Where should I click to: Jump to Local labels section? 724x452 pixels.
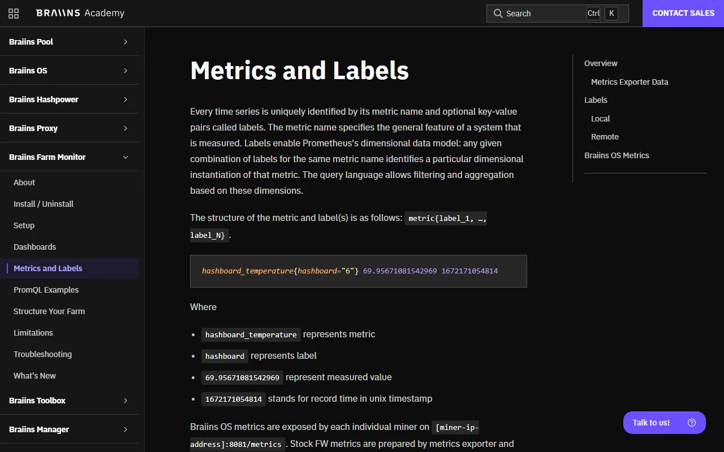(x=601, y=119)
